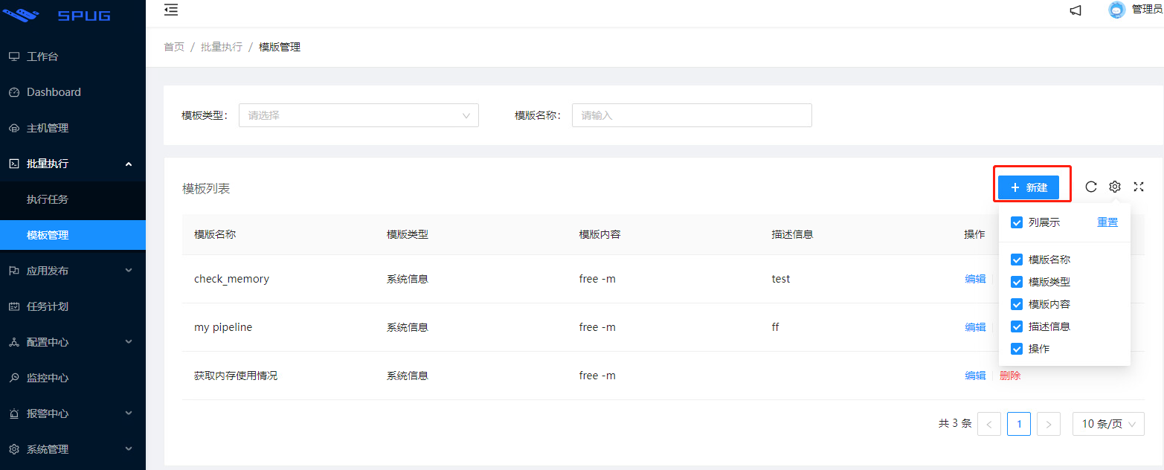Open Dashboard in the sidebar

pos(73,92)
